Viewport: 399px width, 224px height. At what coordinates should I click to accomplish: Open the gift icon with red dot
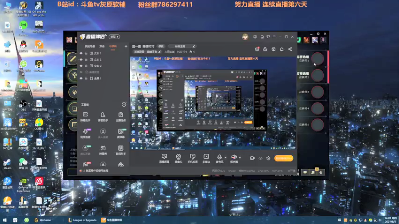point(257,49)
